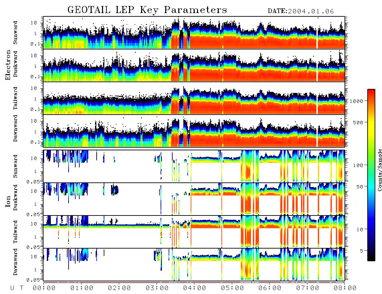The image size is (382, 294).
Task: Click the '00:00' time tick label
Action: click(44, 288)
